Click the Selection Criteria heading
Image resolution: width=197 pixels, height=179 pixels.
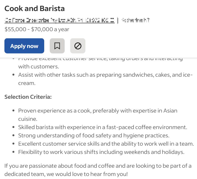pyautogui.click(x=28, y=97)
